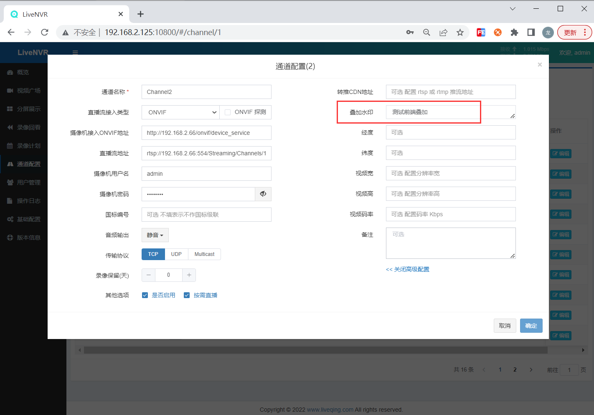This screenshot has width=594, height=415.
Task: Open a new browser tab
Action: point(141,14)
